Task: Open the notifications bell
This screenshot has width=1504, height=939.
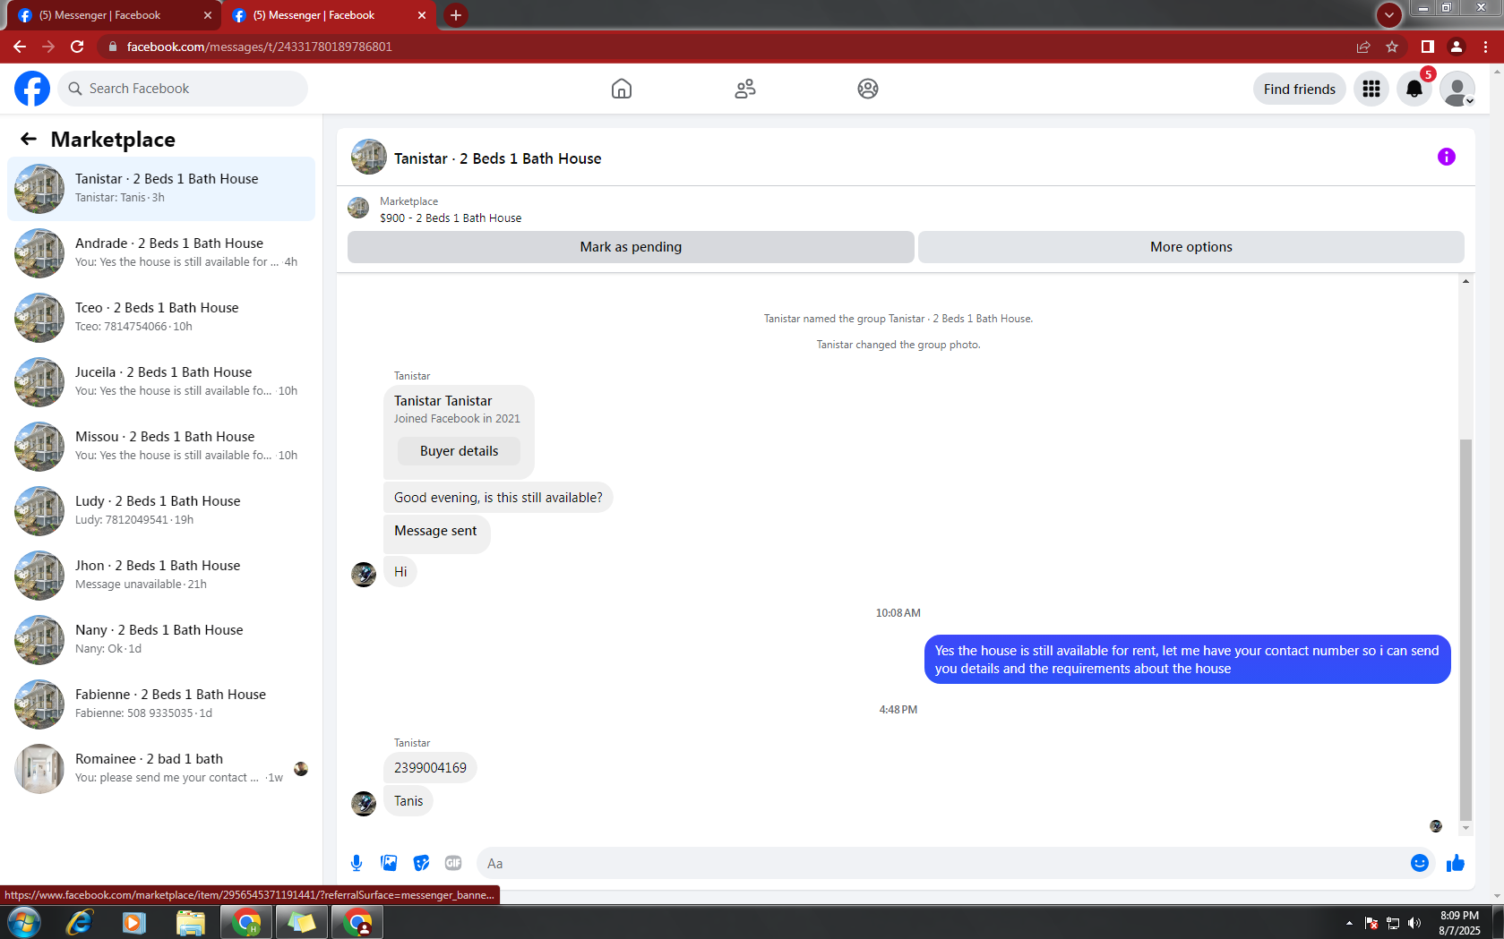Action: 1414,89
